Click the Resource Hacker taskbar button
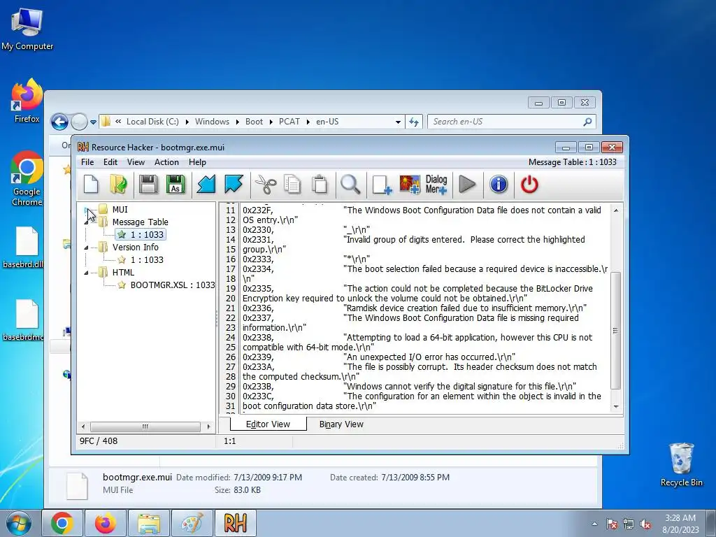Screen dimensions: 716x537 (x=236, y=523)
